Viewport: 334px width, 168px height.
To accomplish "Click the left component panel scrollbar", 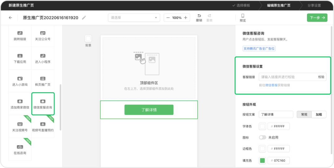I will [x=61, y=107].
